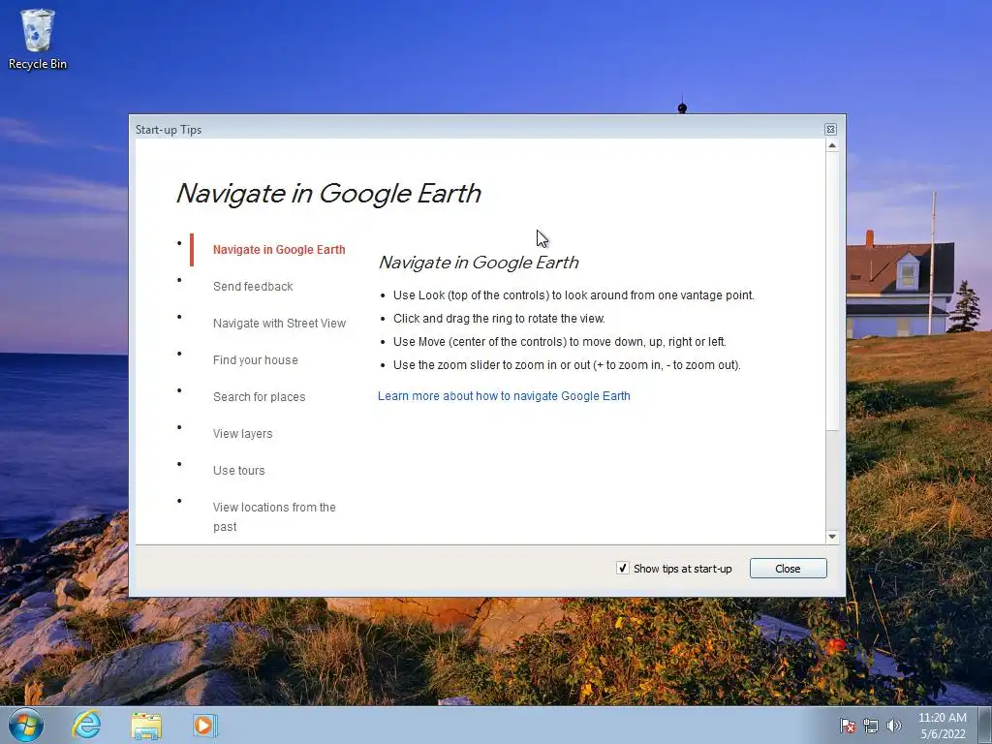Click the Show Desktop strip on the taskbar
The height and width of the screenshot is (744, 992).
985,726
